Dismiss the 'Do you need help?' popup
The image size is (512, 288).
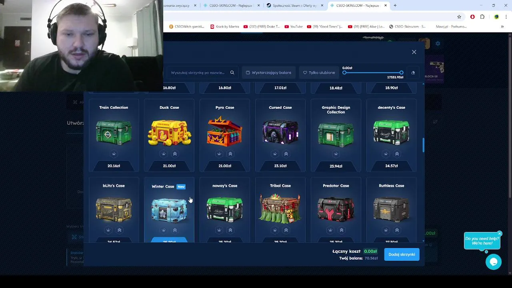500,234
